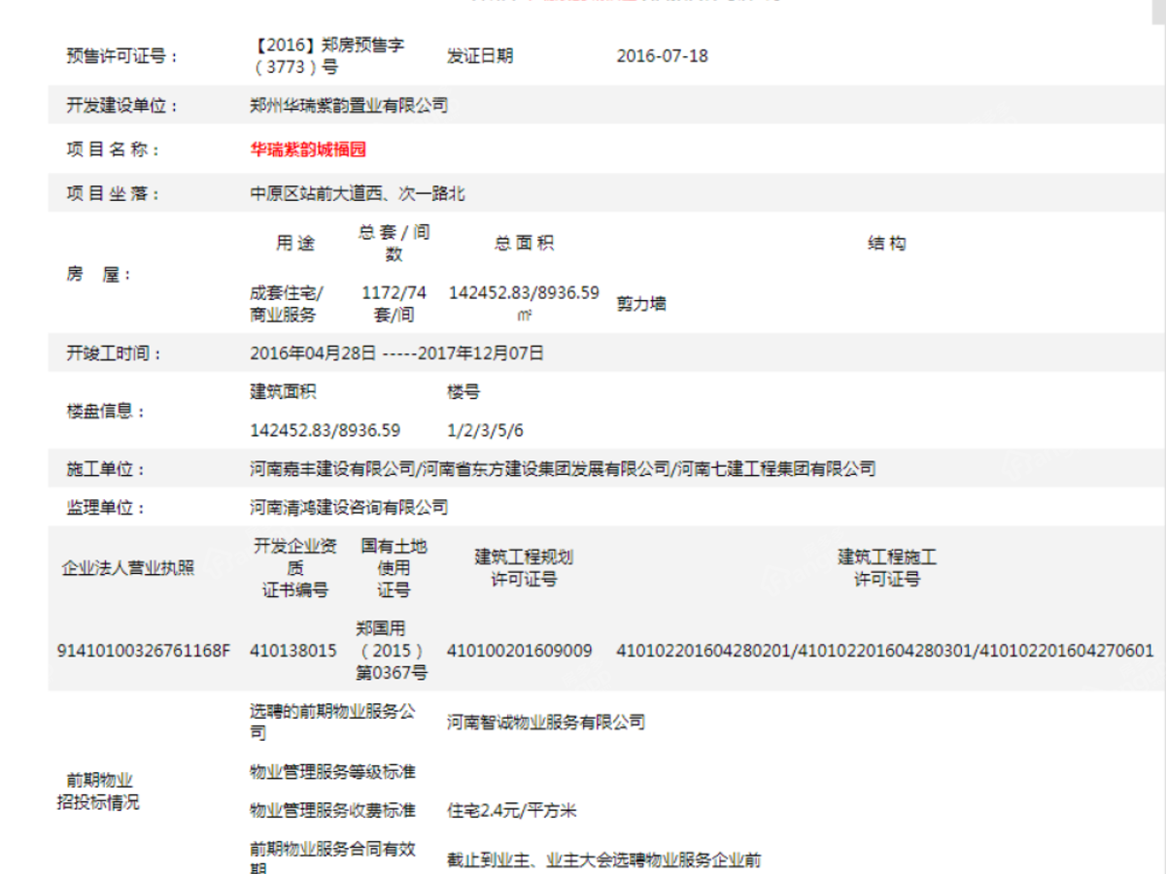Screen dimensions: 1166x874
Task: Click the 项目名称 label
Action: coord(115,150)
